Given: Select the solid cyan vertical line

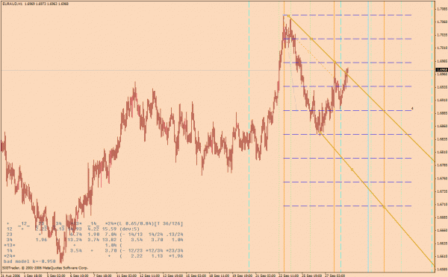Looking at the screenshot, I should (368, 137).
